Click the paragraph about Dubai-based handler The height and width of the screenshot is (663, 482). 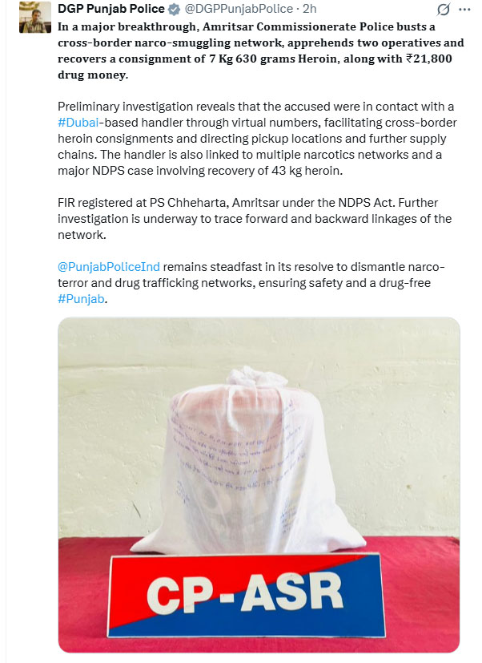257,139
